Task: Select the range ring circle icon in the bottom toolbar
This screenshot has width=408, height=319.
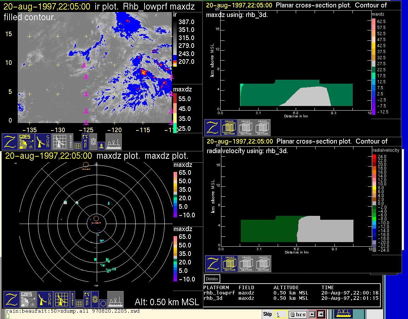Action: pyautogui.click(x=103, y=303)
